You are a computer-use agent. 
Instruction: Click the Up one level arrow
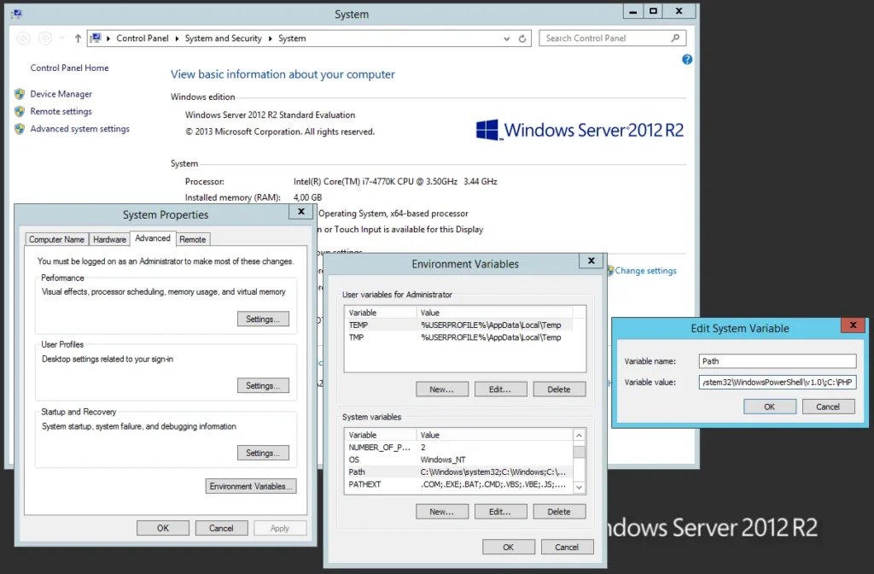point(78,38)
